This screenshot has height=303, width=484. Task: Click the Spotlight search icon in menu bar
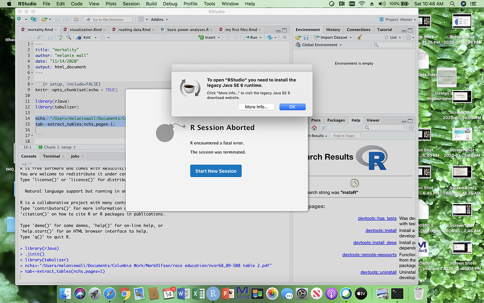452,4
